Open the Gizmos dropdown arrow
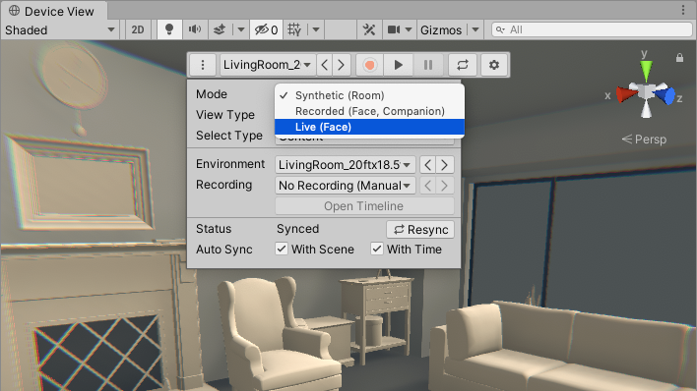 [475, 29]
